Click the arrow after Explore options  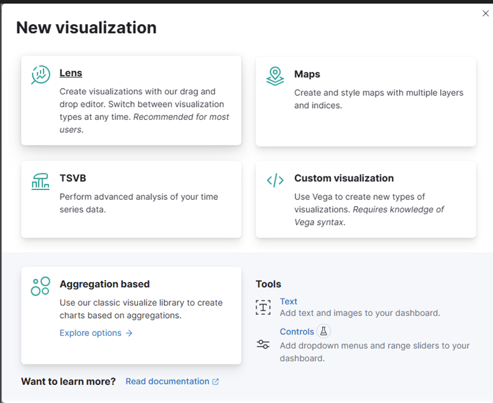click(129, 333)
